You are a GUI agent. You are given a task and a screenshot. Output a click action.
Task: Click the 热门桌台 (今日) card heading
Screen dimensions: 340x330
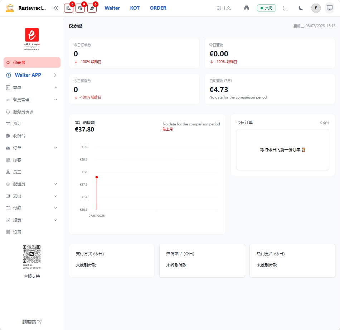click(271, 254)
